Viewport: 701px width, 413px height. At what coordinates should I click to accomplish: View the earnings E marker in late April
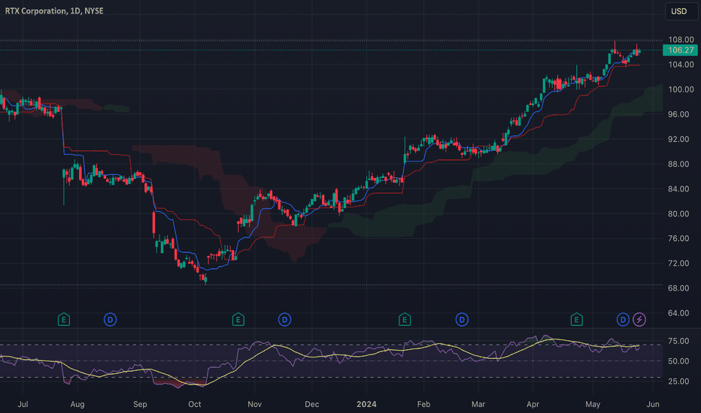(x=577, y=320)
